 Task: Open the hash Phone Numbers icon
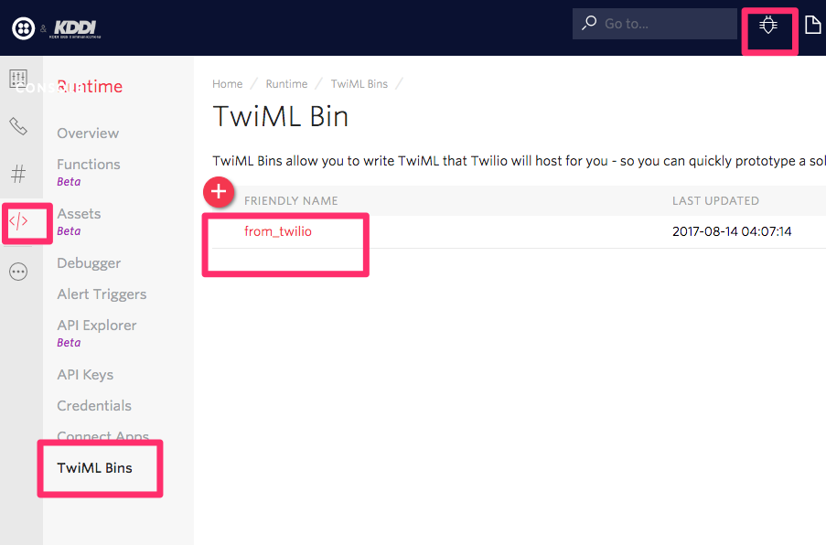(18, 174)
